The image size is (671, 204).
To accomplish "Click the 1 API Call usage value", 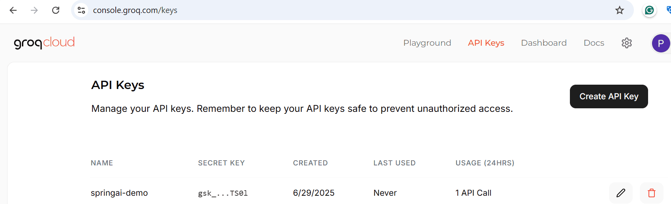I will [x=473, y=193].
